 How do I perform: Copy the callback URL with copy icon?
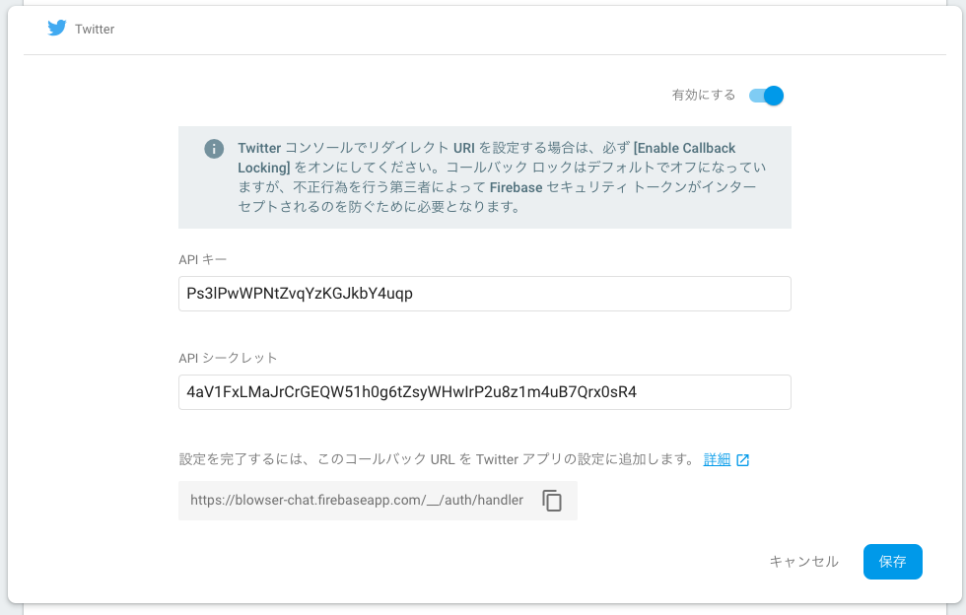tap(552, 501)
